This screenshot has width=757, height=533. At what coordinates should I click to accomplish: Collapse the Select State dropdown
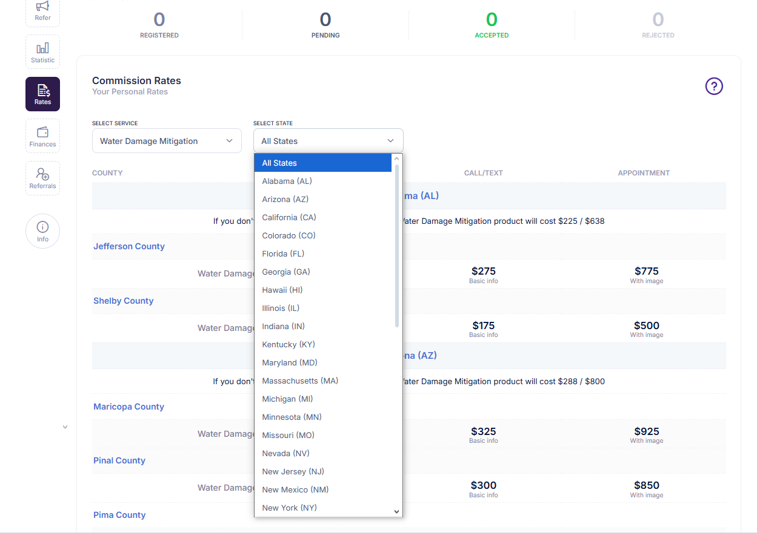point(328,141)
